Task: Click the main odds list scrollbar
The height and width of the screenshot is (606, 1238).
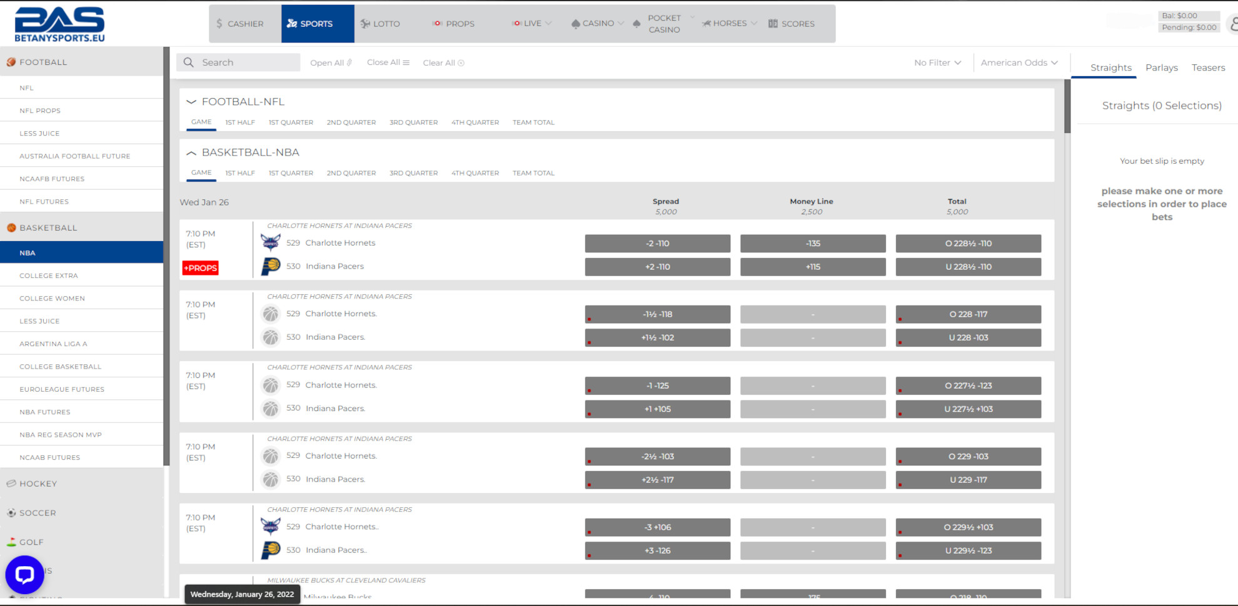Action: point(1067,106)
